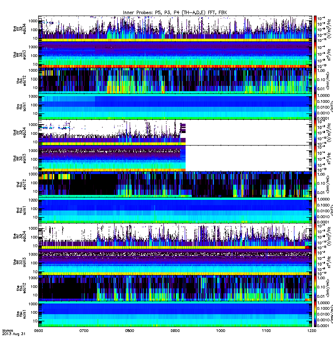
Task: Select the 1000 time axis label
Action: pyautogui.click(x=221, y=331)
